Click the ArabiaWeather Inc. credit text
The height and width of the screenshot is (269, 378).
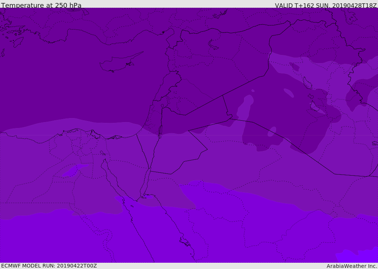click(351, 266)
